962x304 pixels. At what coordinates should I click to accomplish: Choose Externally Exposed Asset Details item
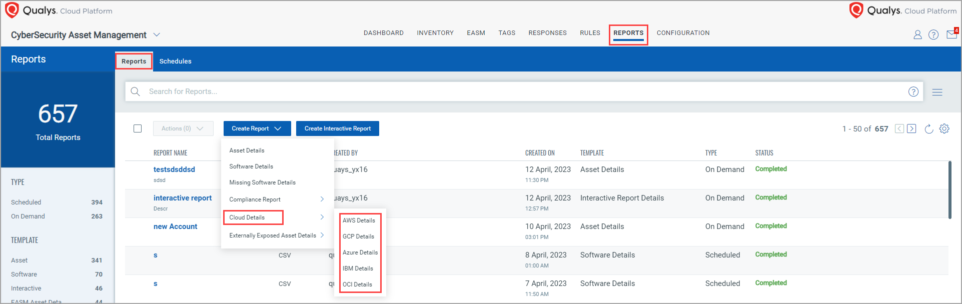point(273,235)
